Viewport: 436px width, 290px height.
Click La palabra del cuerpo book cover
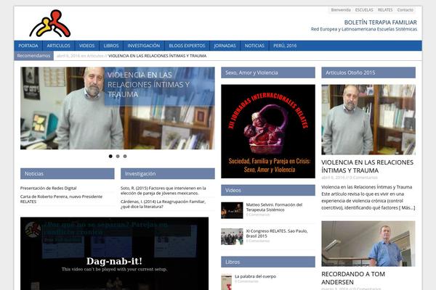coord(226,282)
